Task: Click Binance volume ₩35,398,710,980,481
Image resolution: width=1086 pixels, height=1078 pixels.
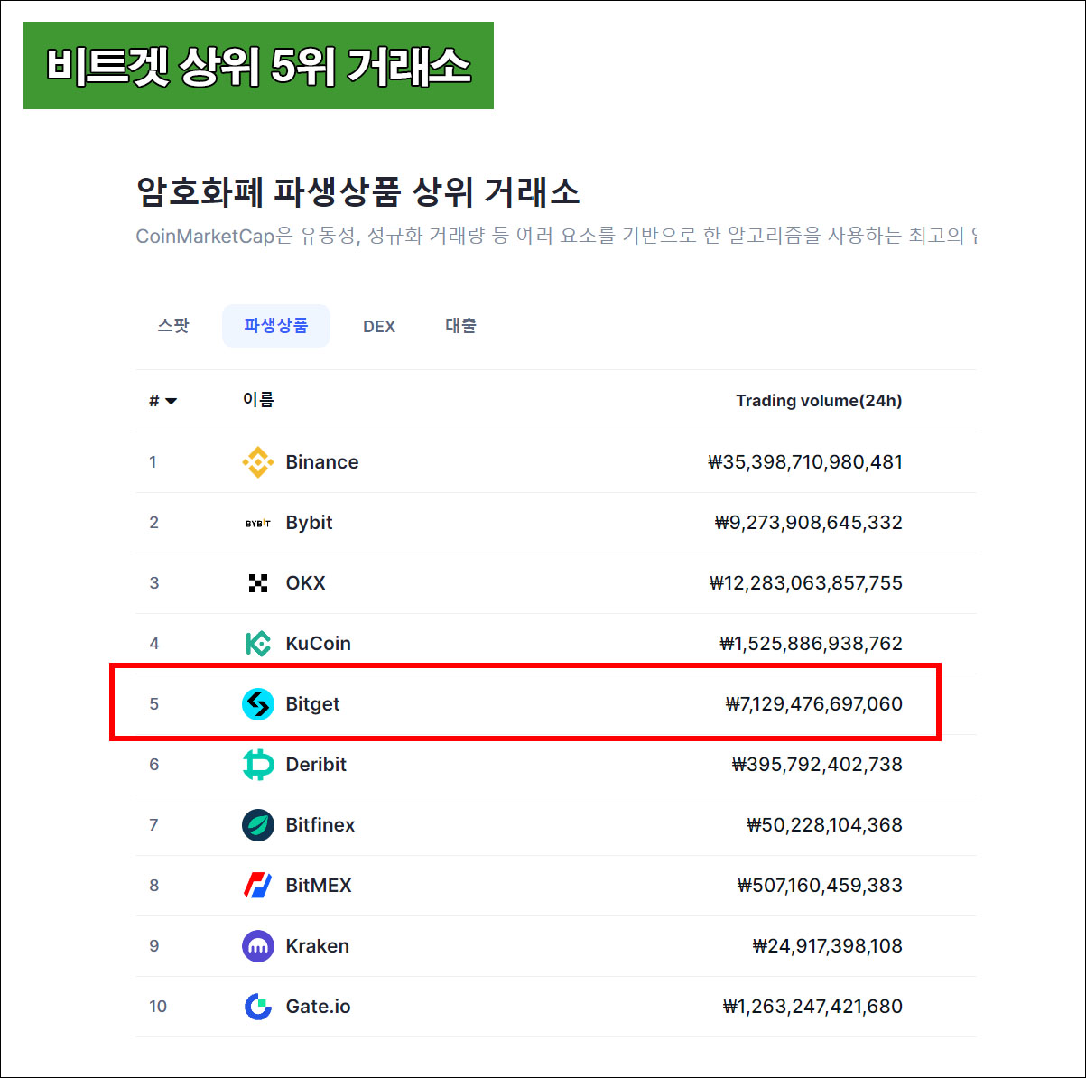Action: [x=805, y=462]
